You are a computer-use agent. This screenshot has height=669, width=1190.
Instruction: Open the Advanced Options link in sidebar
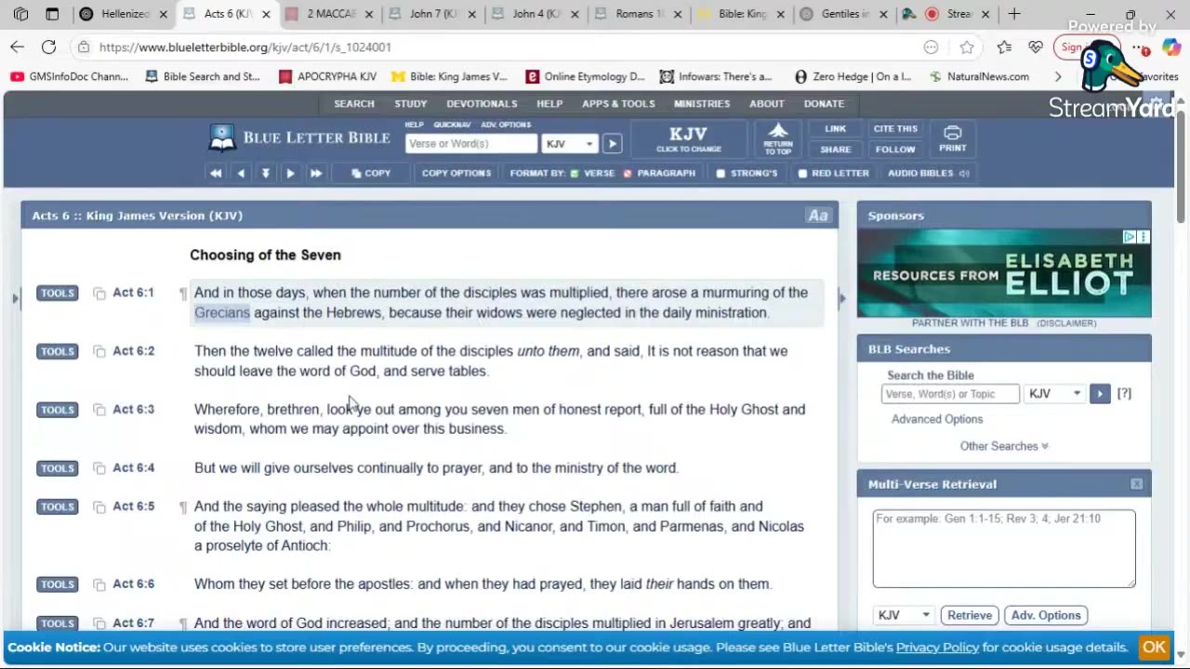tap(937, 419)
